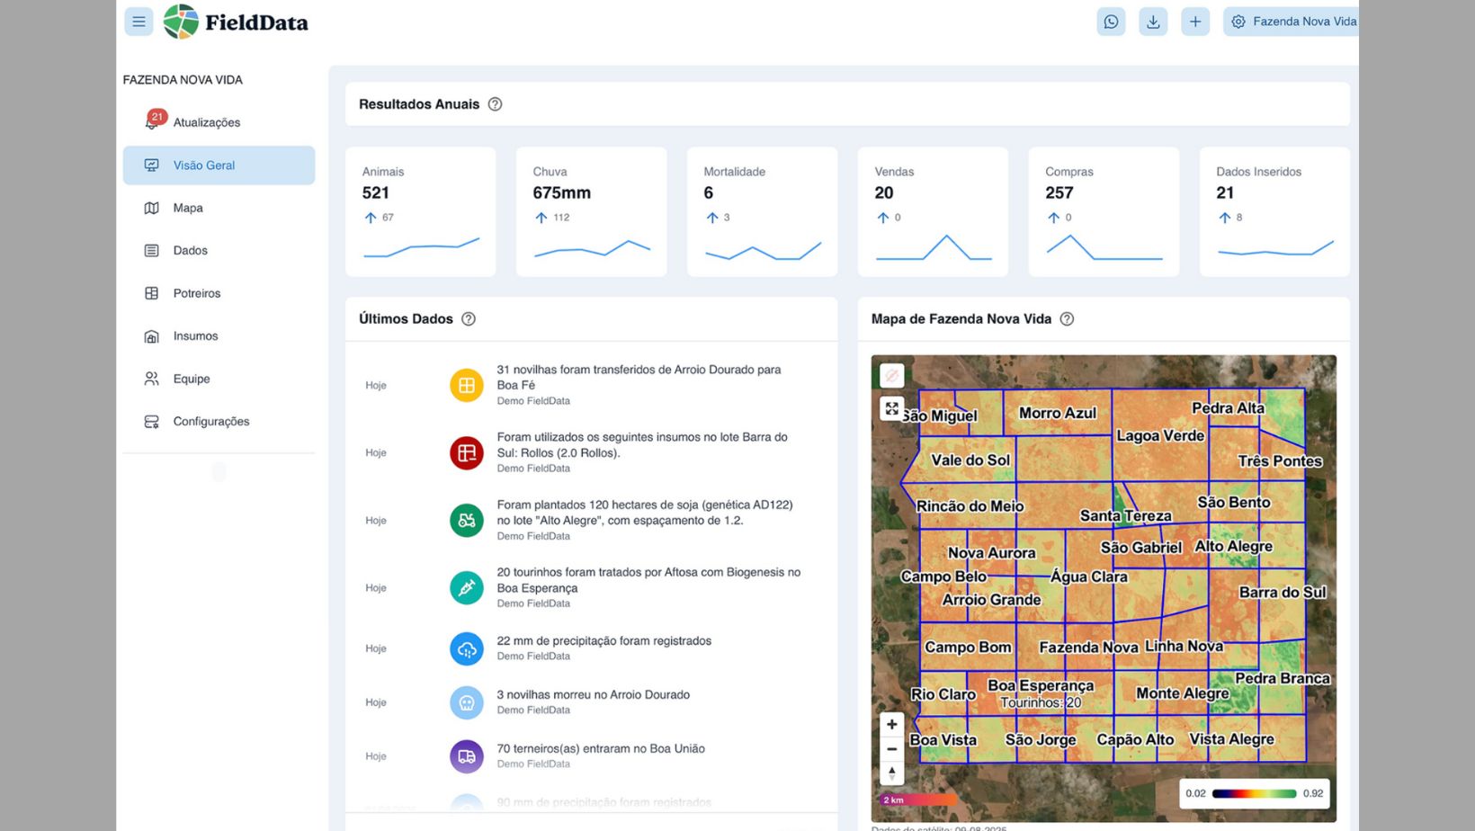
Task: Reset map compass orientation
Action: click(x=891, y=773)
